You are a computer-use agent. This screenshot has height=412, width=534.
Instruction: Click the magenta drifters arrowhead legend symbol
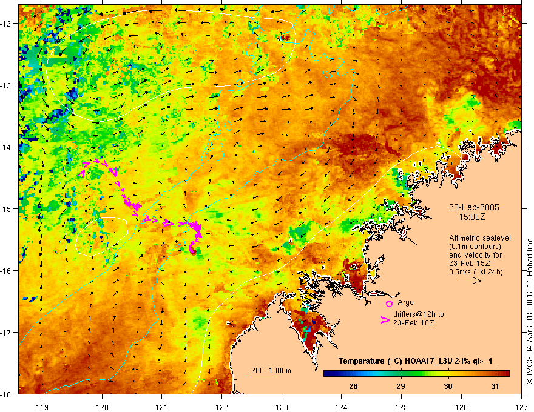385,319
